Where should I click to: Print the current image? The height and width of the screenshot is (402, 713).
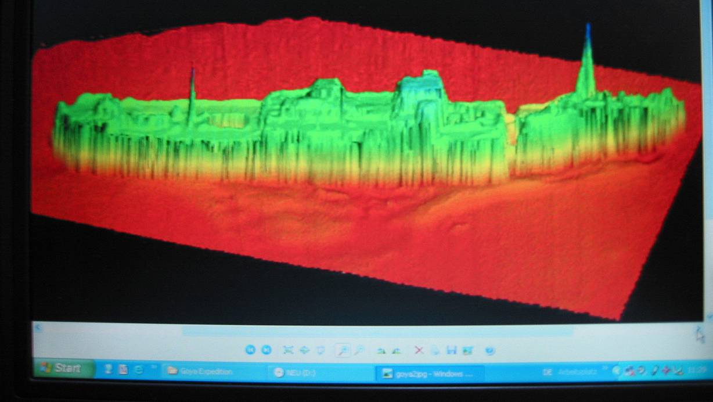[x=435, y=350]
